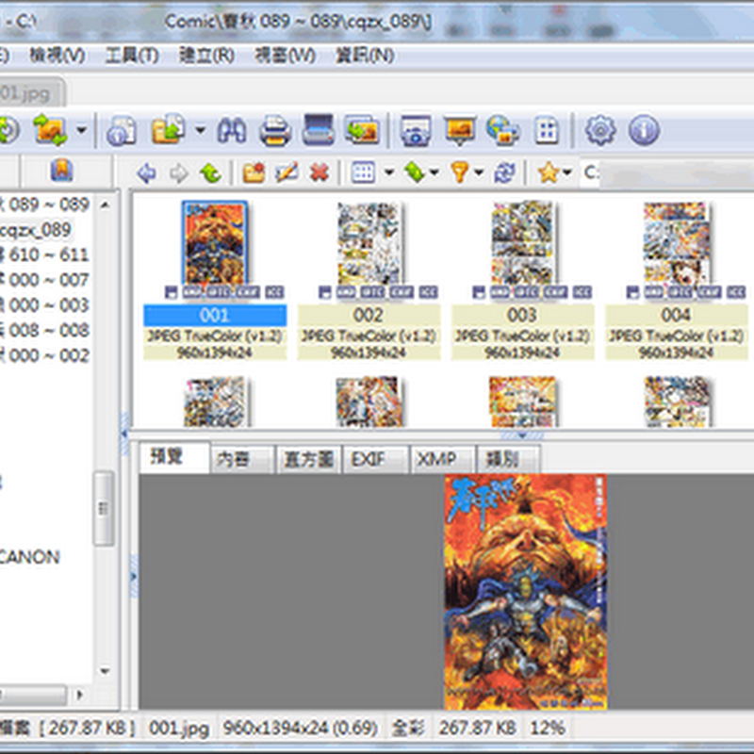This screenshot has width=754, height=754.
Task: Click the blue About info icon
Action: tap(644, 130)
